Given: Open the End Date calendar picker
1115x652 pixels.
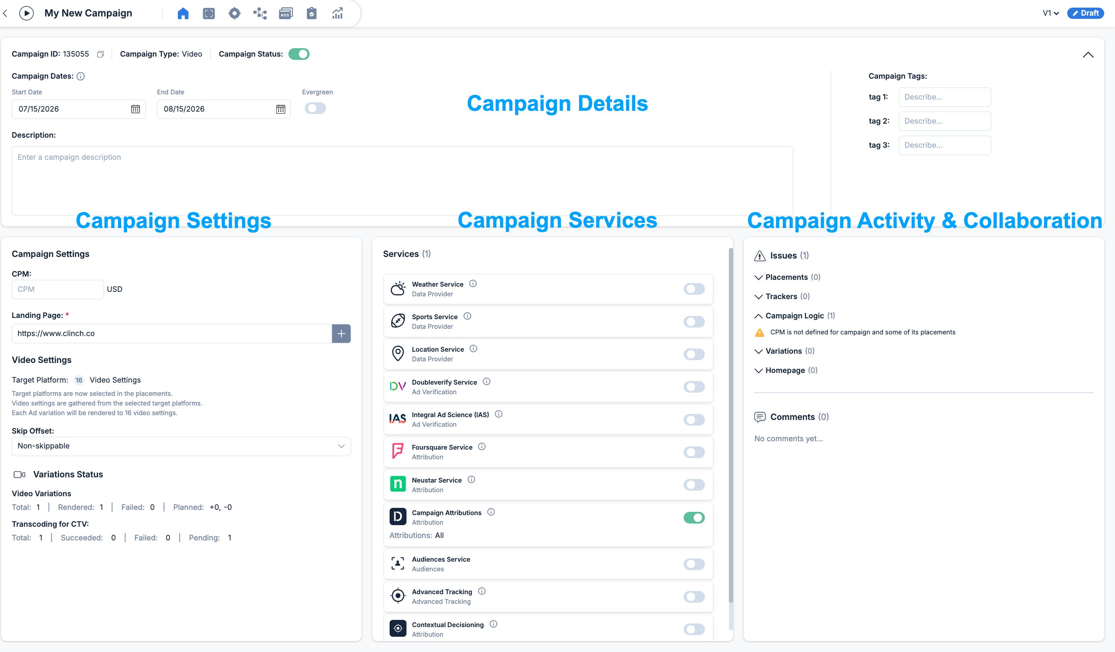Looking at the screenshot, I should click(x=280, y=109).
